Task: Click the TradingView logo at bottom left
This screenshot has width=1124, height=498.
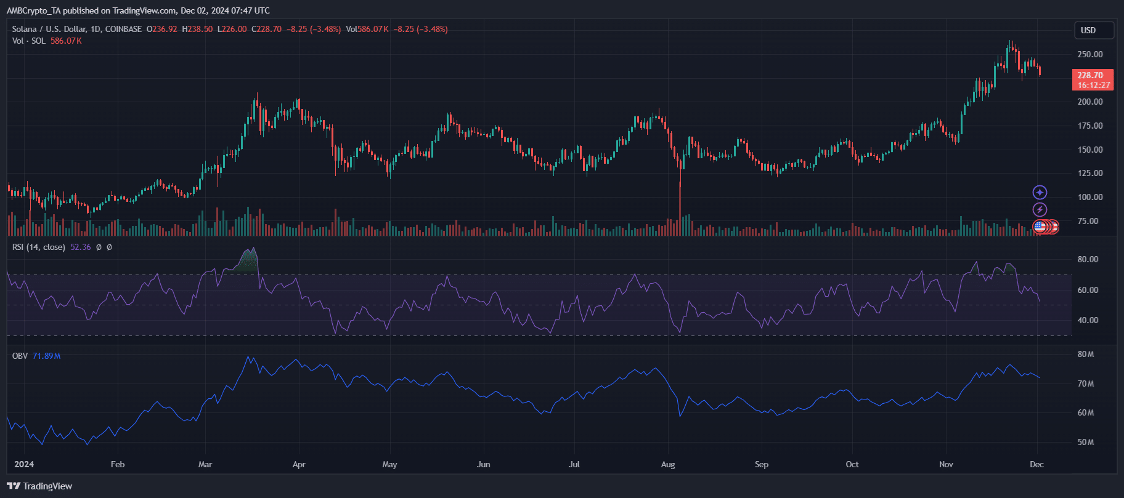Action: (40, 486)
